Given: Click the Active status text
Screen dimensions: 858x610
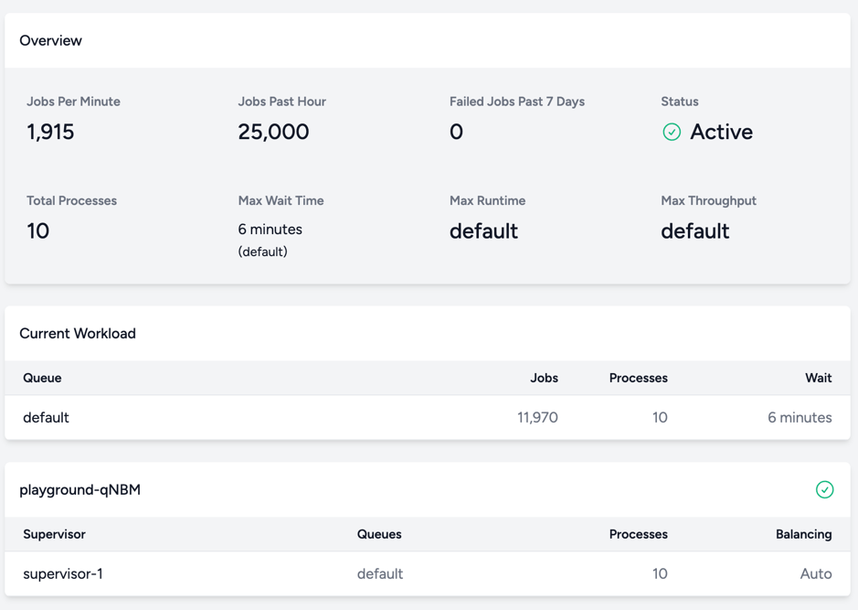Looking at the screenshot, I should click(x=721, y=132).
